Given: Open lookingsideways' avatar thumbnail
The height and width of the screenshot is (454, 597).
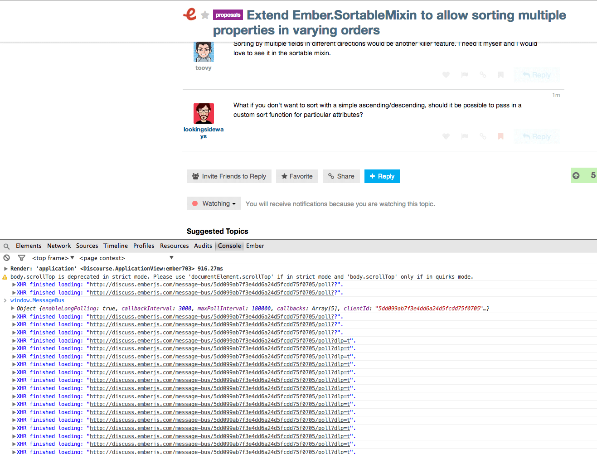Looking at the screenshot, I should coord(204,113).
